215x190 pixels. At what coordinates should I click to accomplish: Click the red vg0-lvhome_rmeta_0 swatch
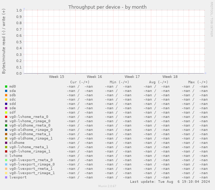6,117
